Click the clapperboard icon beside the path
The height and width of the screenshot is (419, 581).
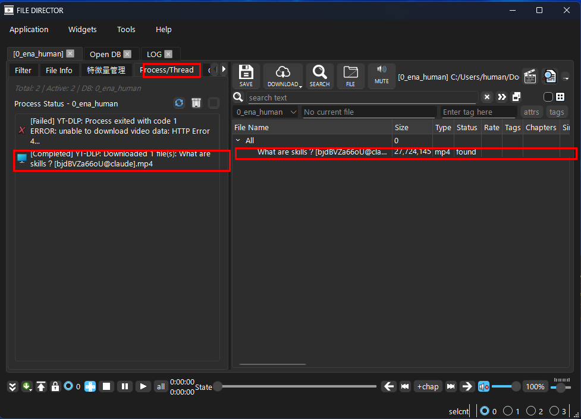pyautogui.click(x=529, y=77)
